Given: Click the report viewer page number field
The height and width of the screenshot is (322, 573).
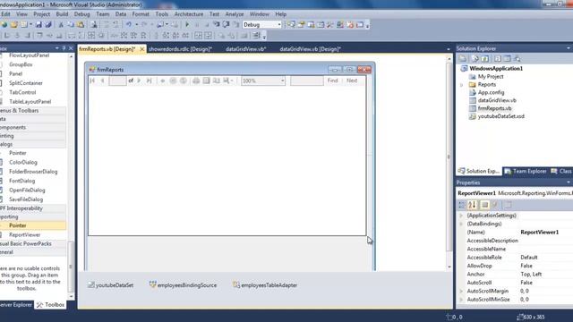Looking at the screenshot, I should click(118, 80).
